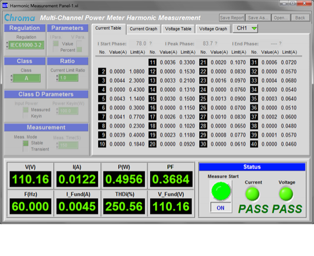This screenshot has height=256, width=314.
Task: Click the green Measure Start round button
Action: tap(221, 191)
